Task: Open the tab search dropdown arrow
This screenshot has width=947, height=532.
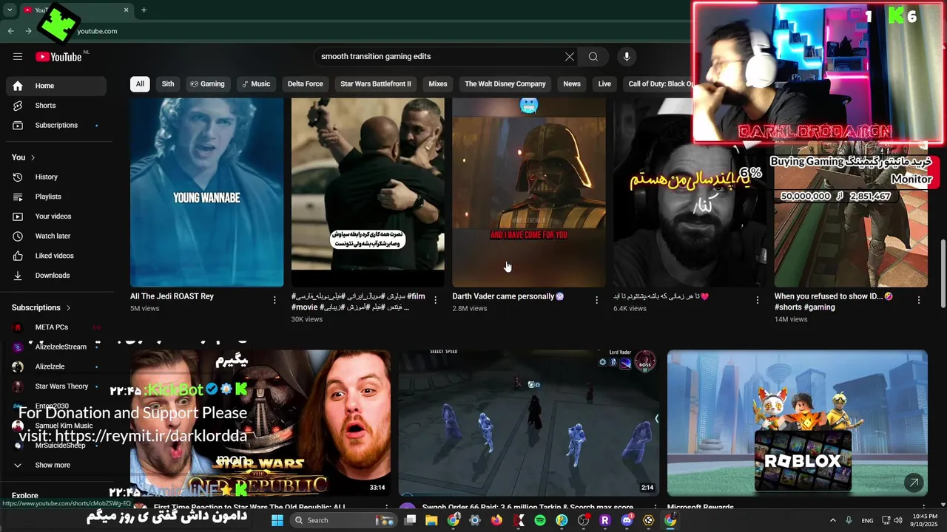Action: [x=10, y=10]
